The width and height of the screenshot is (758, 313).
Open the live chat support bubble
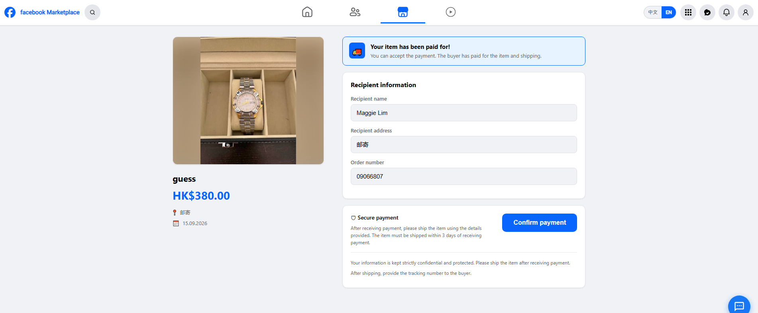pyautogui.click(x=739, y=305)
